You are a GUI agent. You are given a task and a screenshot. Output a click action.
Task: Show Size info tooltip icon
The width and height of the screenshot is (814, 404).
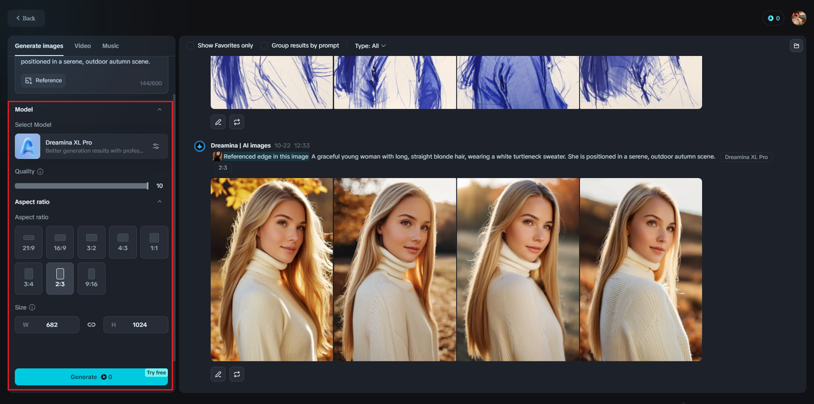click(x=32, y=307)
